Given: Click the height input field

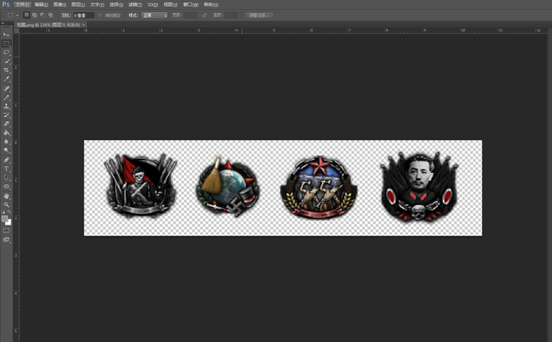Looking at the screenshot, I should (x=231, y=15).
